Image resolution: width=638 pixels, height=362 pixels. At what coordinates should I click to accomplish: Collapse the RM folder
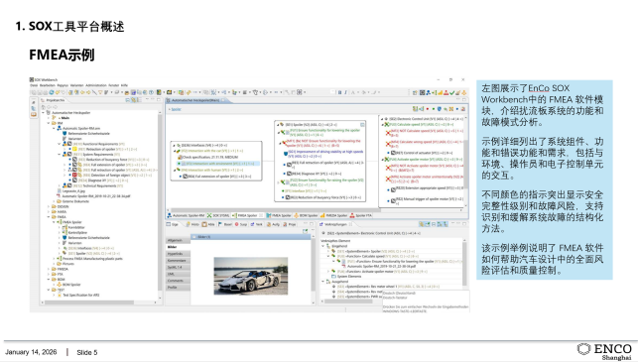tap(49, 123)
